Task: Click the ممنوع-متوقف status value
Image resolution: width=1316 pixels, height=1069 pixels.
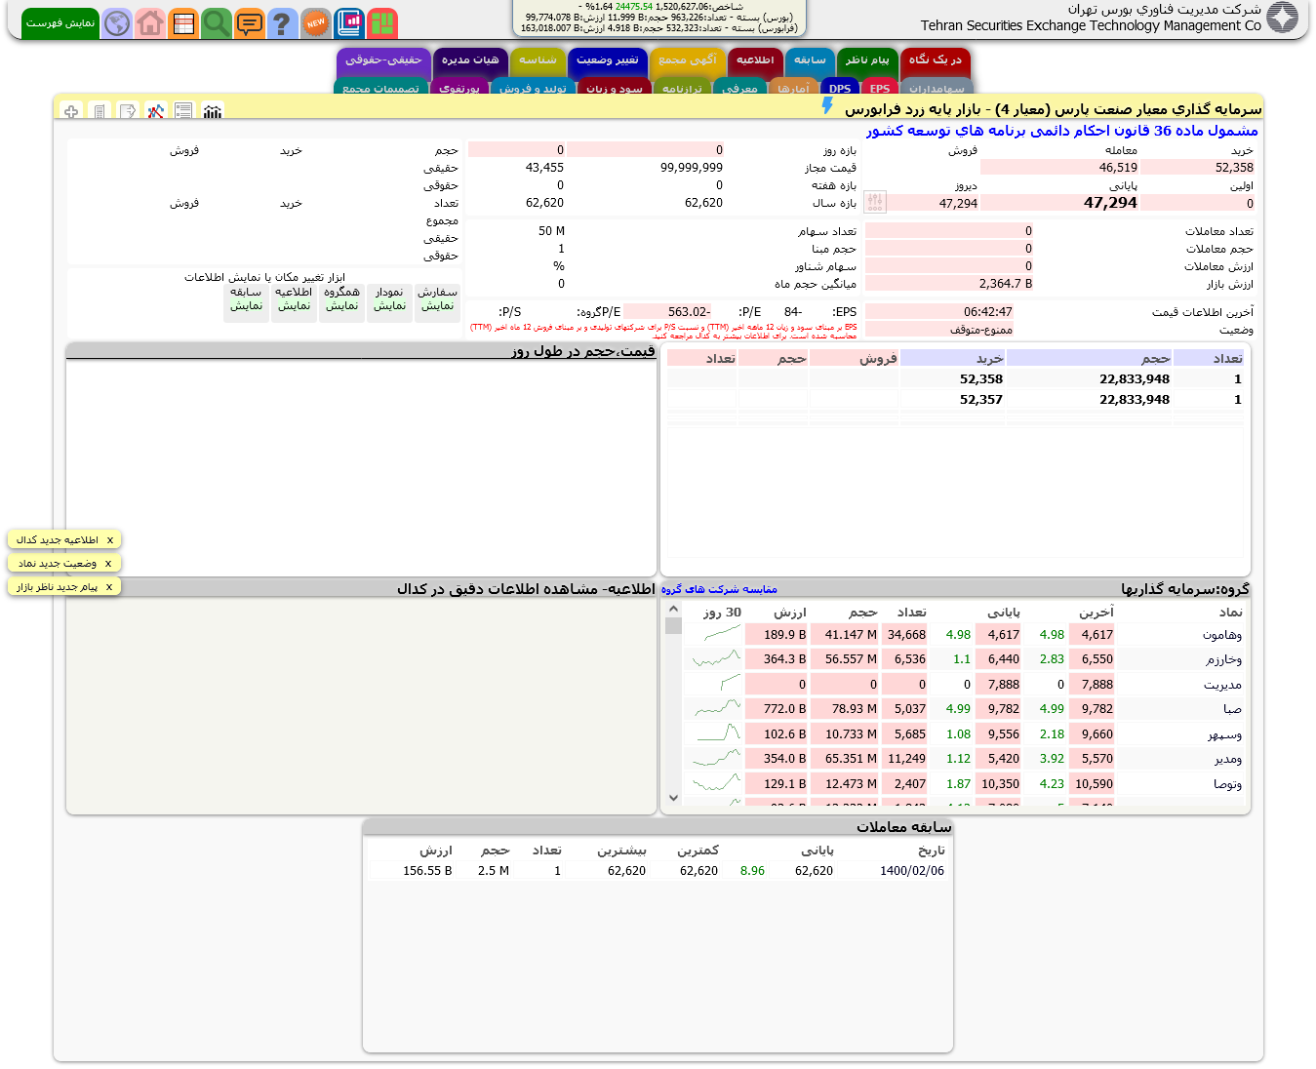Action: (x=981, y=330)
